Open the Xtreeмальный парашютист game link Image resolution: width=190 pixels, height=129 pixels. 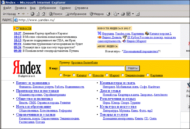141,51
